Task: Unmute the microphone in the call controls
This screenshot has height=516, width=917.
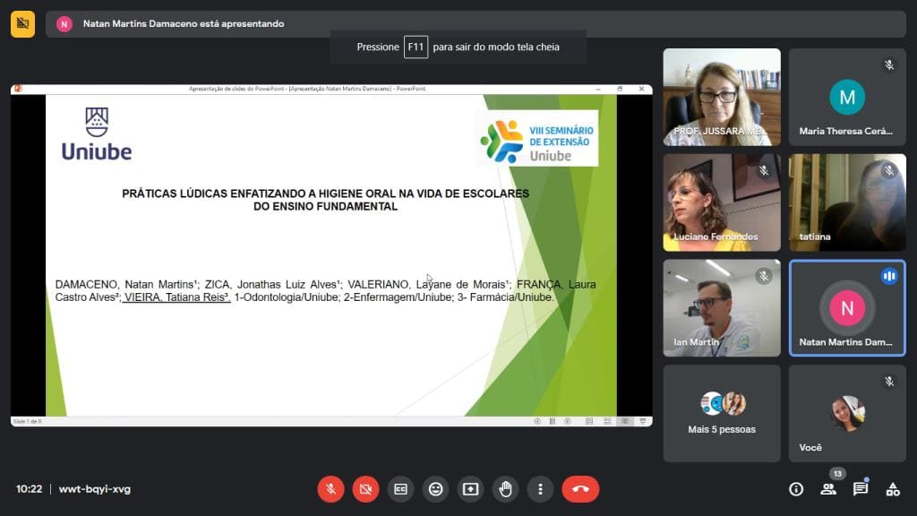Action: click(x=330, y=489)
